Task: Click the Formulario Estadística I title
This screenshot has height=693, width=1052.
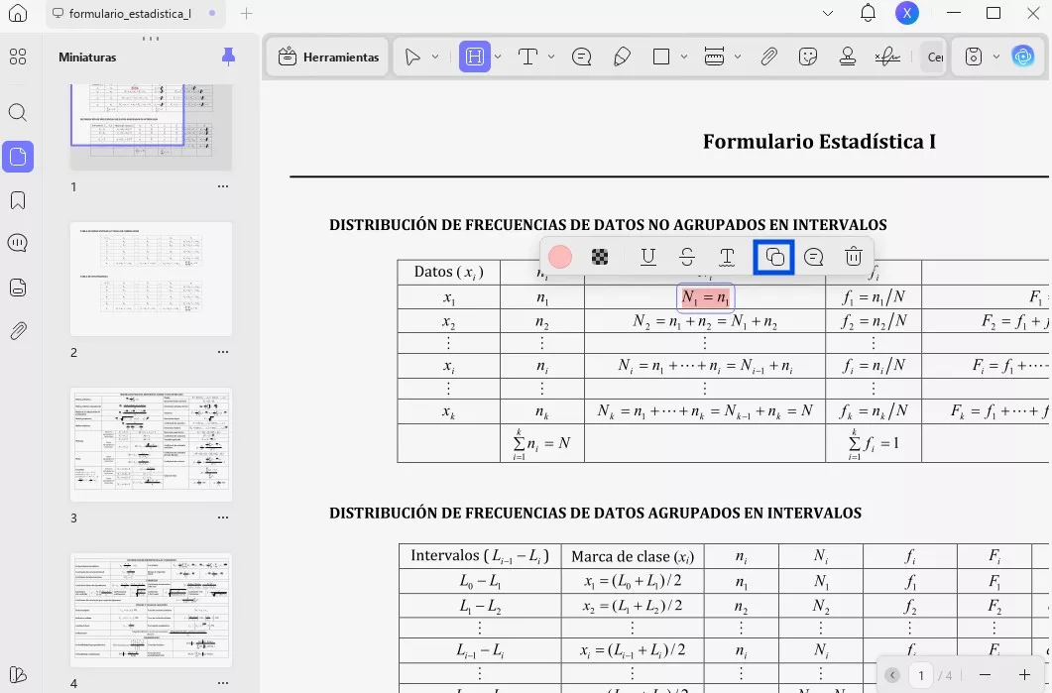Action: [819, 142]
